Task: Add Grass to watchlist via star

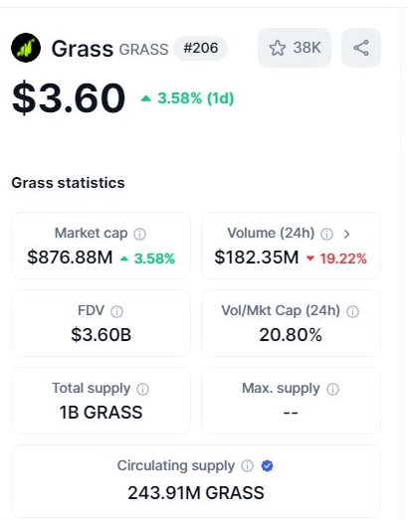Action: (x=278, y=48)
